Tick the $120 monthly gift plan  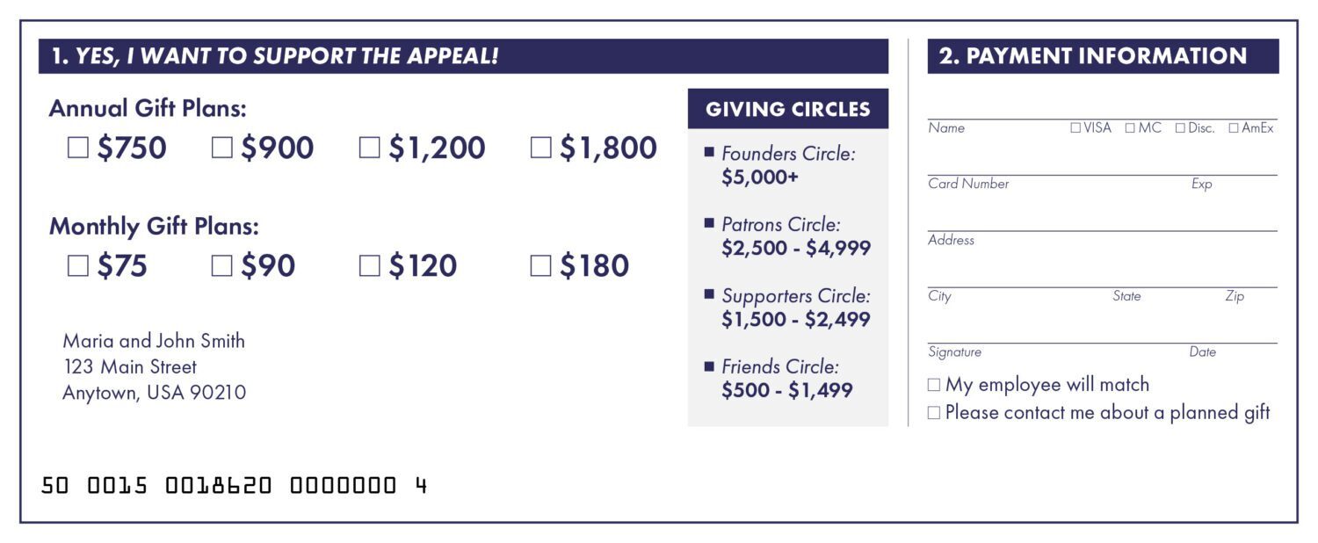370,266
